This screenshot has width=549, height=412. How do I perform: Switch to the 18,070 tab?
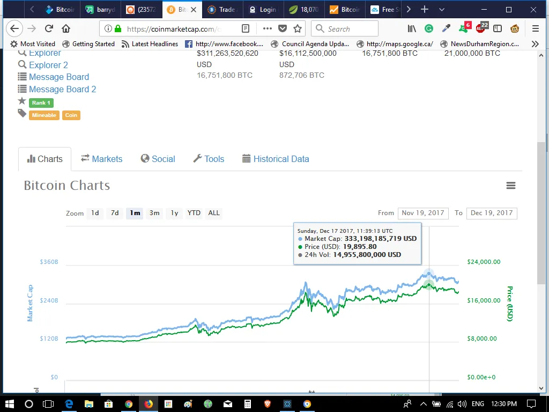(304, 10)
